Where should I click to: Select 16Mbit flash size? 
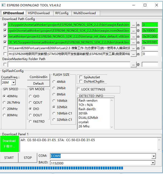click(x=60, y=101)
